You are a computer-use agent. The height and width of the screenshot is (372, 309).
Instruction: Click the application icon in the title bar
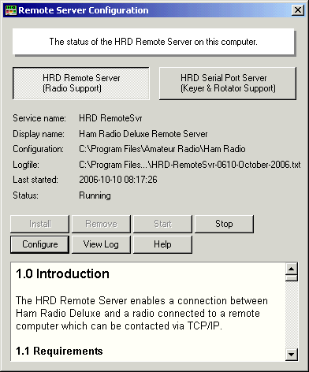click(x=11, y=10)
